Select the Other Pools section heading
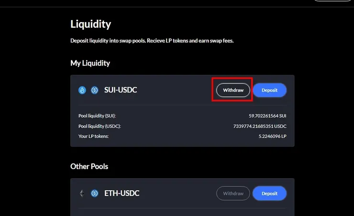Screen dimensions: 354x216 (x=89, y=167)
